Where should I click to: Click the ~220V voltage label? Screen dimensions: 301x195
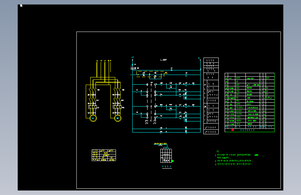pos(164,60)
